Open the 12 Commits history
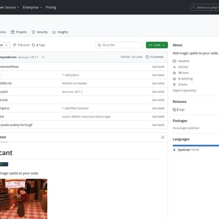This screenshot has width=219, height=219. pyautogui.click(x=154, y=57)
